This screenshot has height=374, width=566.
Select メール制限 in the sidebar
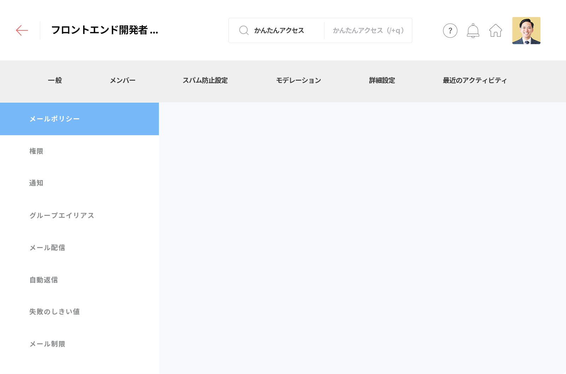coord(47,344)
